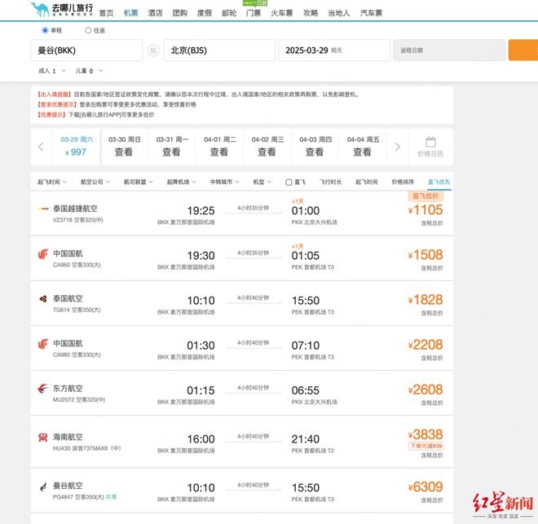
Task: View prices for 03-31 周一
Action: 171,147
